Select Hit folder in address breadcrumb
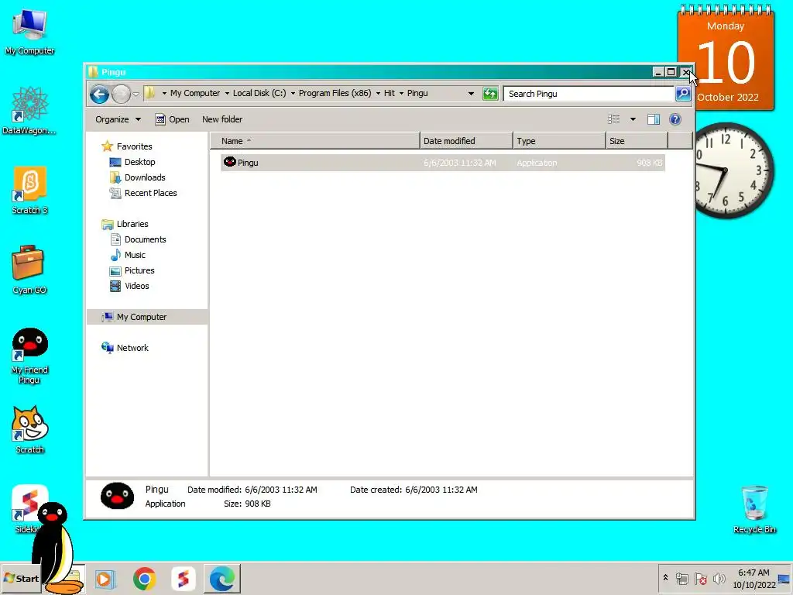This screenshot has height=595, width=793. (390, 93)
